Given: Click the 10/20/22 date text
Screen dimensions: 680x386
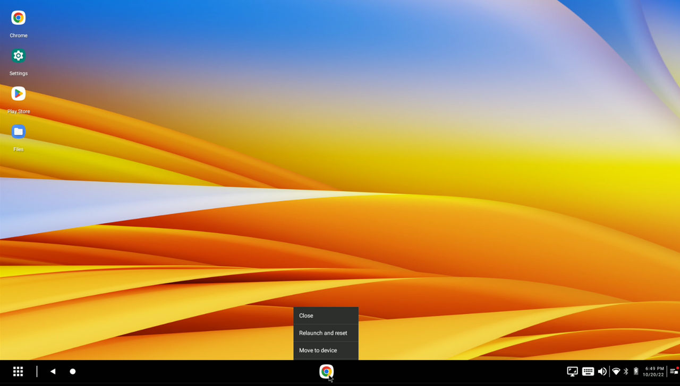Looking at the screenshot, I should 654,375.
